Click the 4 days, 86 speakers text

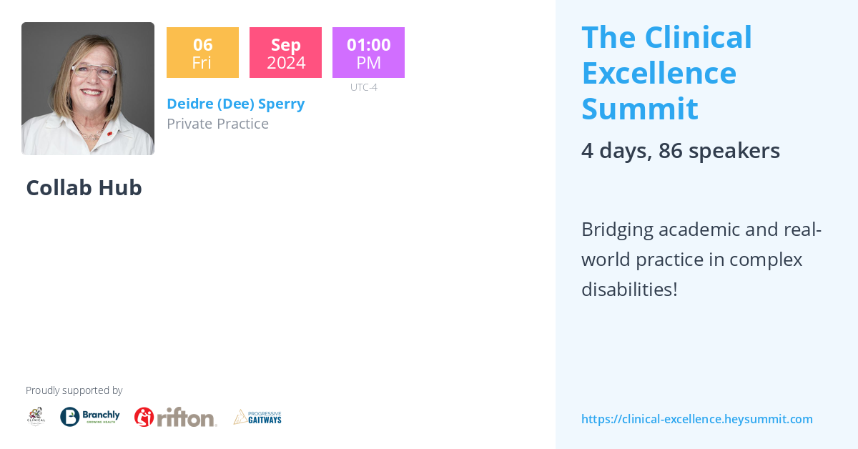680,150
